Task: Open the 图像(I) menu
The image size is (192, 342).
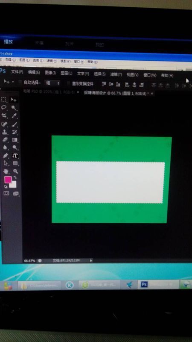Action: [x=50, y=73]
